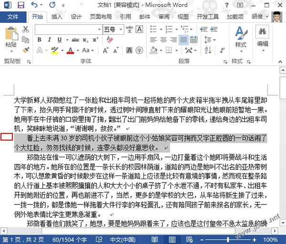Click the Redo/repeat icon

(x=52, y=5)
